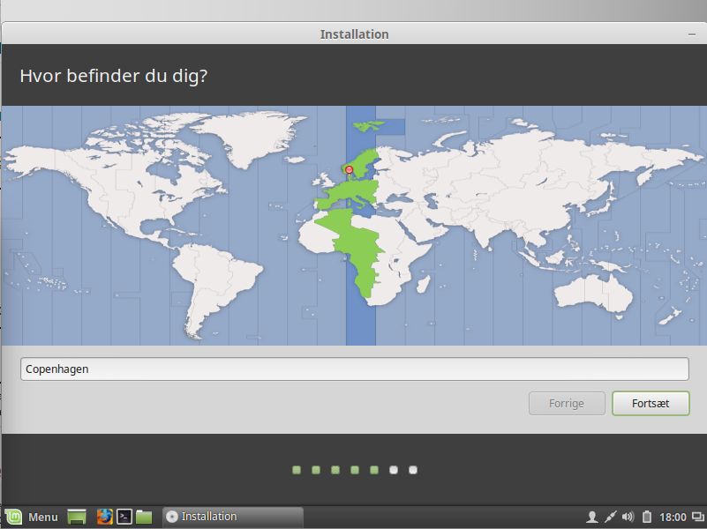The height and width of the screenshot is (529, 707).
Task: Click the user applet icon in tray
Action: point(592,517)
